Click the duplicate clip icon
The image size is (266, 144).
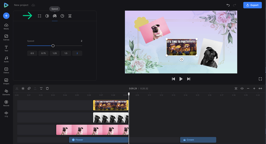pos(29,88)
